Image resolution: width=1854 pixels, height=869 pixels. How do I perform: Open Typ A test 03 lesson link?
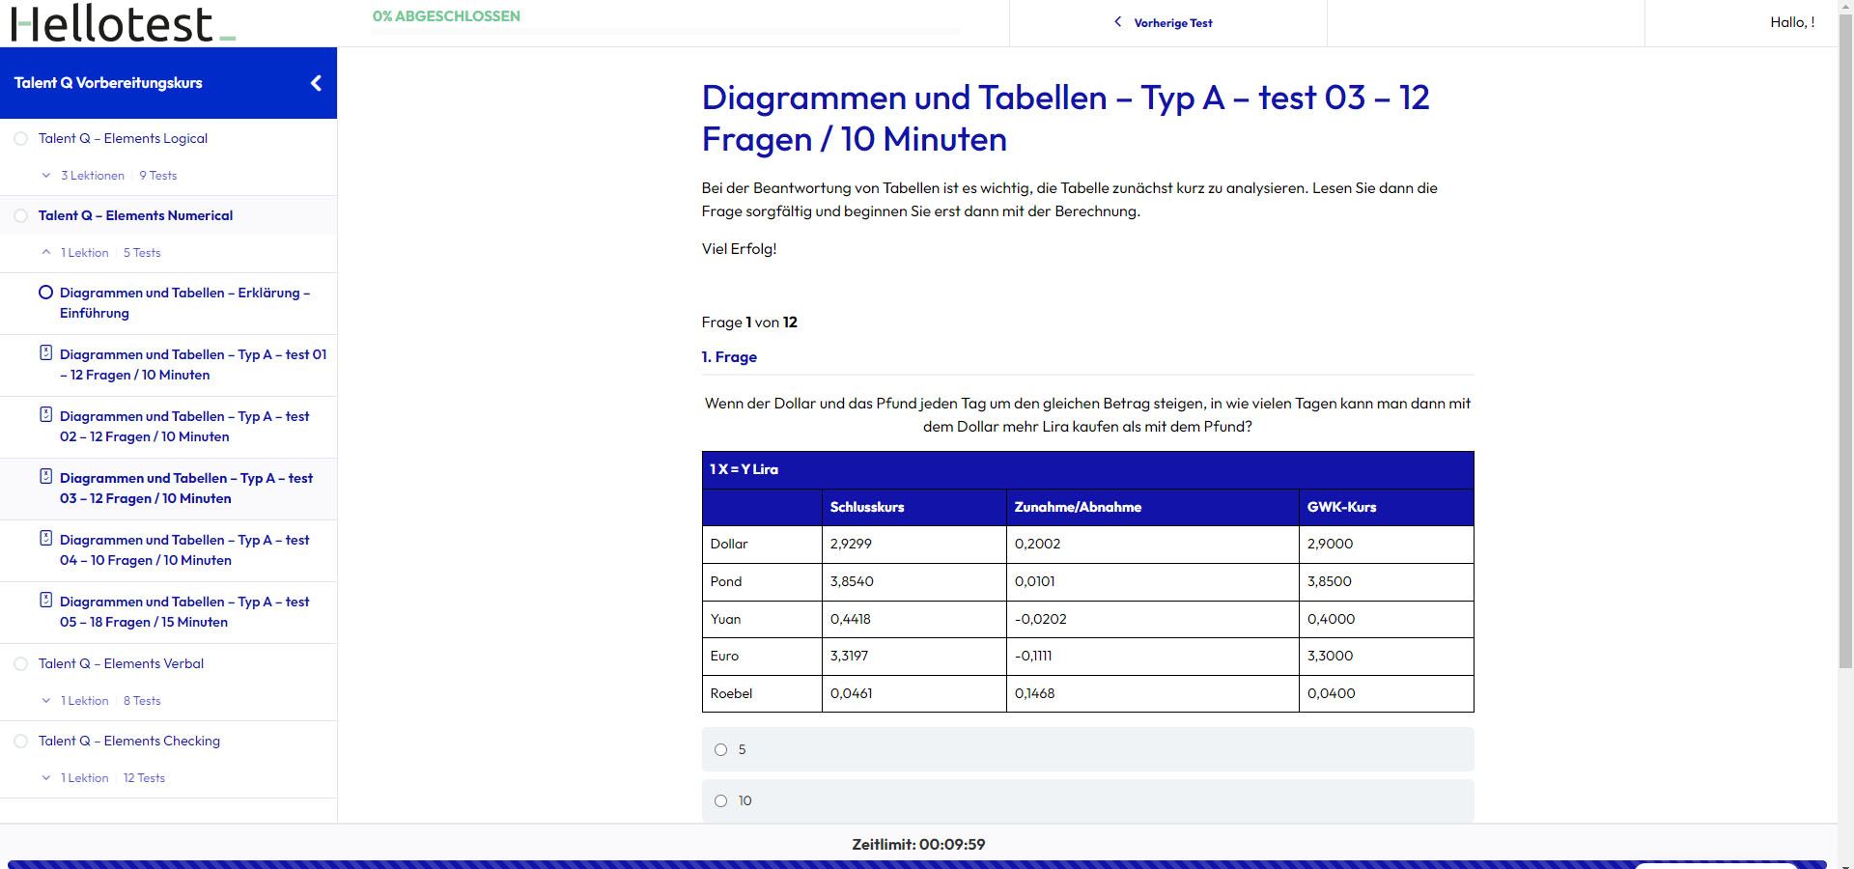(186, 488)
